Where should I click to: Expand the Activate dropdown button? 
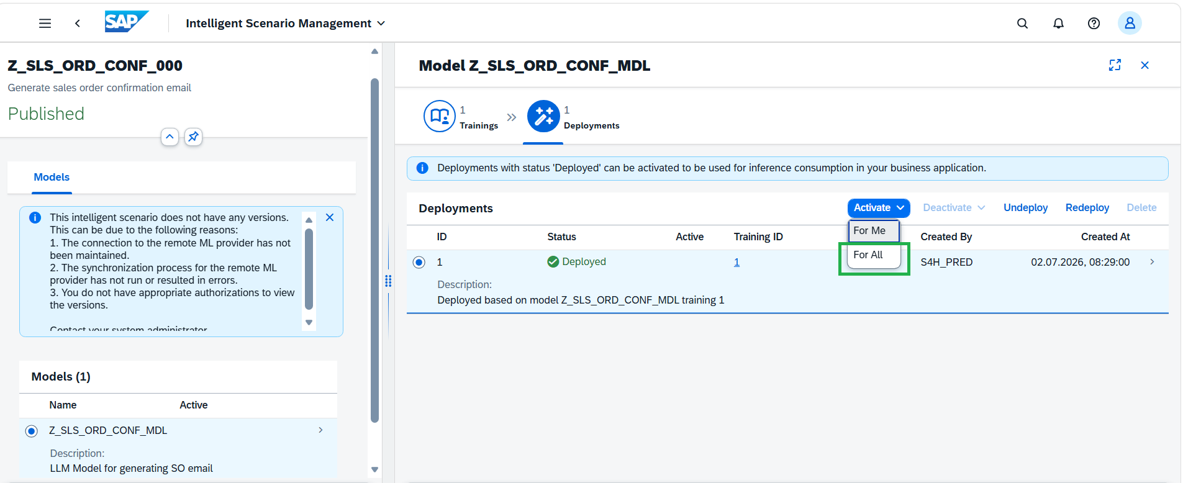(879, 208)
